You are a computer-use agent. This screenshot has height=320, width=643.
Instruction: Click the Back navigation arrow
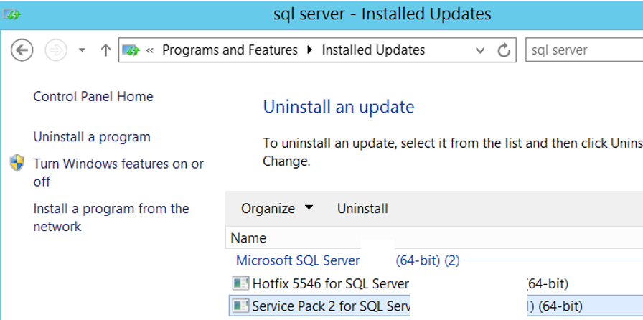(22, 50)
